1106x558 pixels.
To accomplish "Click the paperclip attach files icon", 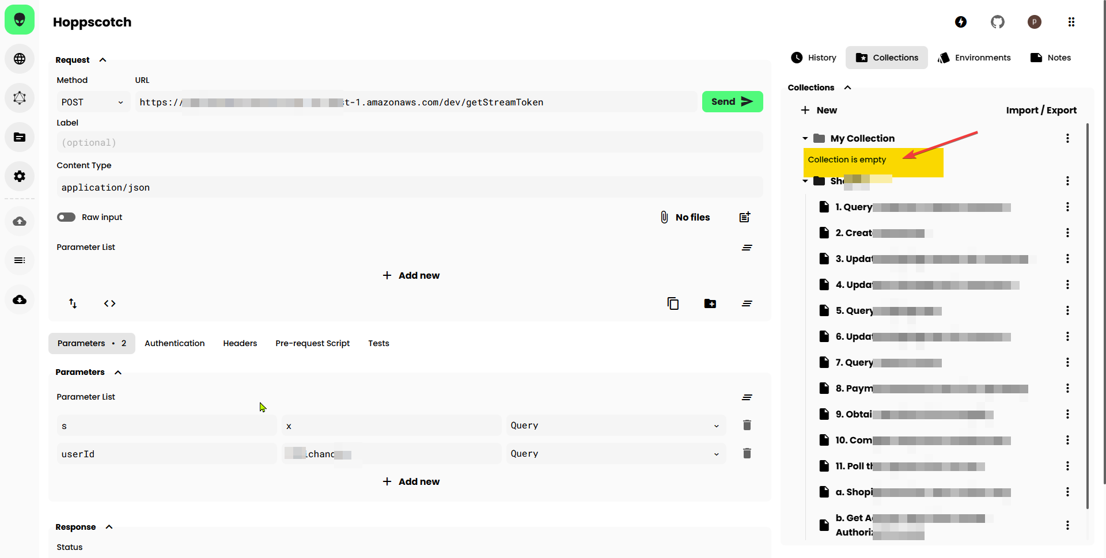I will [x=664, y=217].
